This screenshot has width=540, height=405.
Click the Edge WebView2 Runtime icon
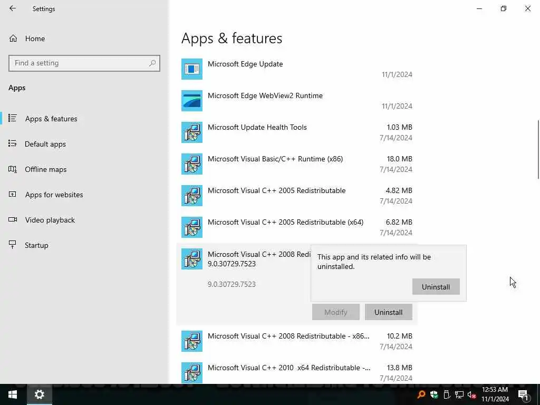click(192, 101)
